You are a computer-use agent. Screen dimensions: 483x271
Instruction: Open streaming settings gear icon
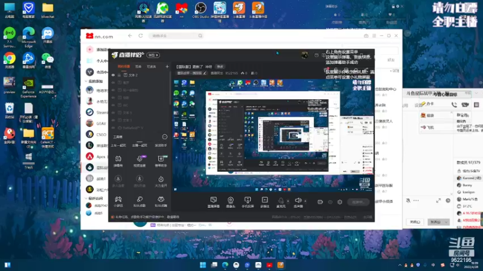(340, 202)
